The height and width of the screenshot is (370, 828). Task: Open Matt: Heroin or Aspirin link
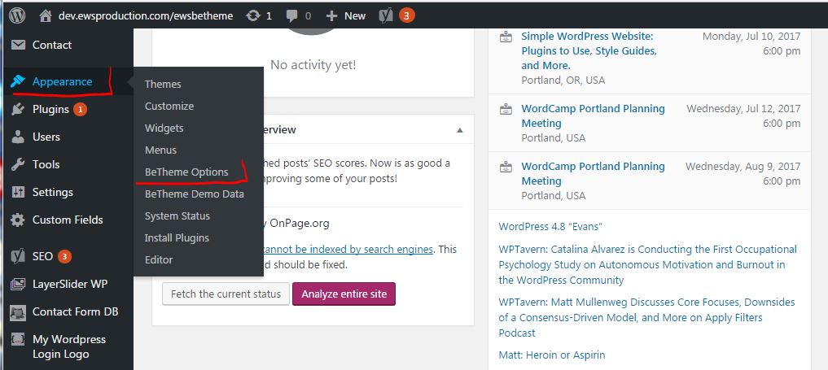point(552,355)
